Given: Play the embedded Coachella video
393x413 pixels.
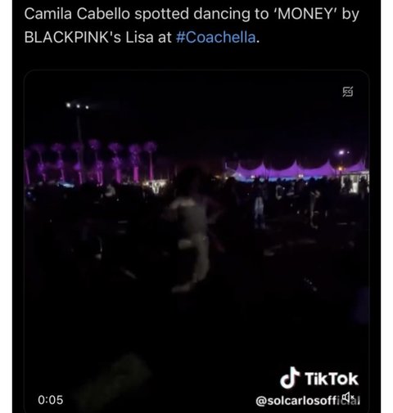Looking at the screenshot, I should tap(196, 241).
